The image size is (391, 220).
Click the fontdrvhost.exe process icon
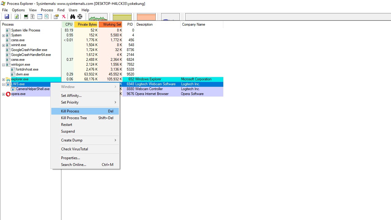click(x=13, y=69)
